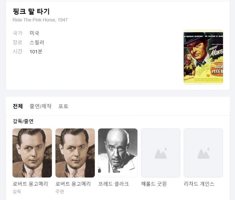Click the 감독/출연 section heading
235x200 pixels.
tap(23, 121)
